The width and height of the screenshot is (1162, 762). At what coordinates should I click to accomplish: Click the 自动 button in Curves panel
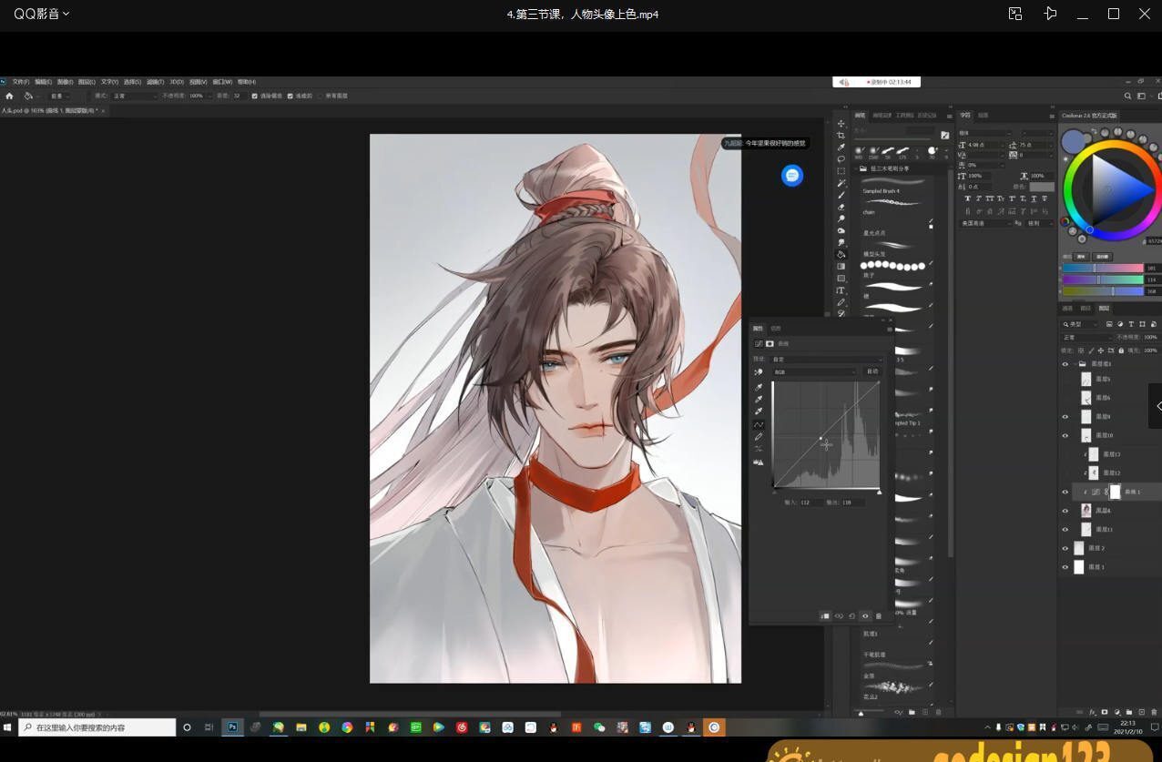[872, 371]
